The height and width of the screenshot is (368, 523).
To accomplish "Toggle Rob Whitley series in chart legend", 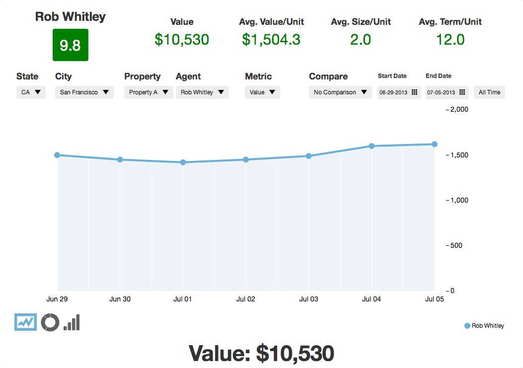I will click(x=484, y=326).
